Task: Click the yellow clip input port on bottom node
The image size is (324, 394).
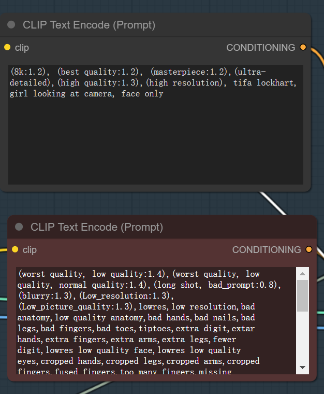Action: [x=15, y=249]
